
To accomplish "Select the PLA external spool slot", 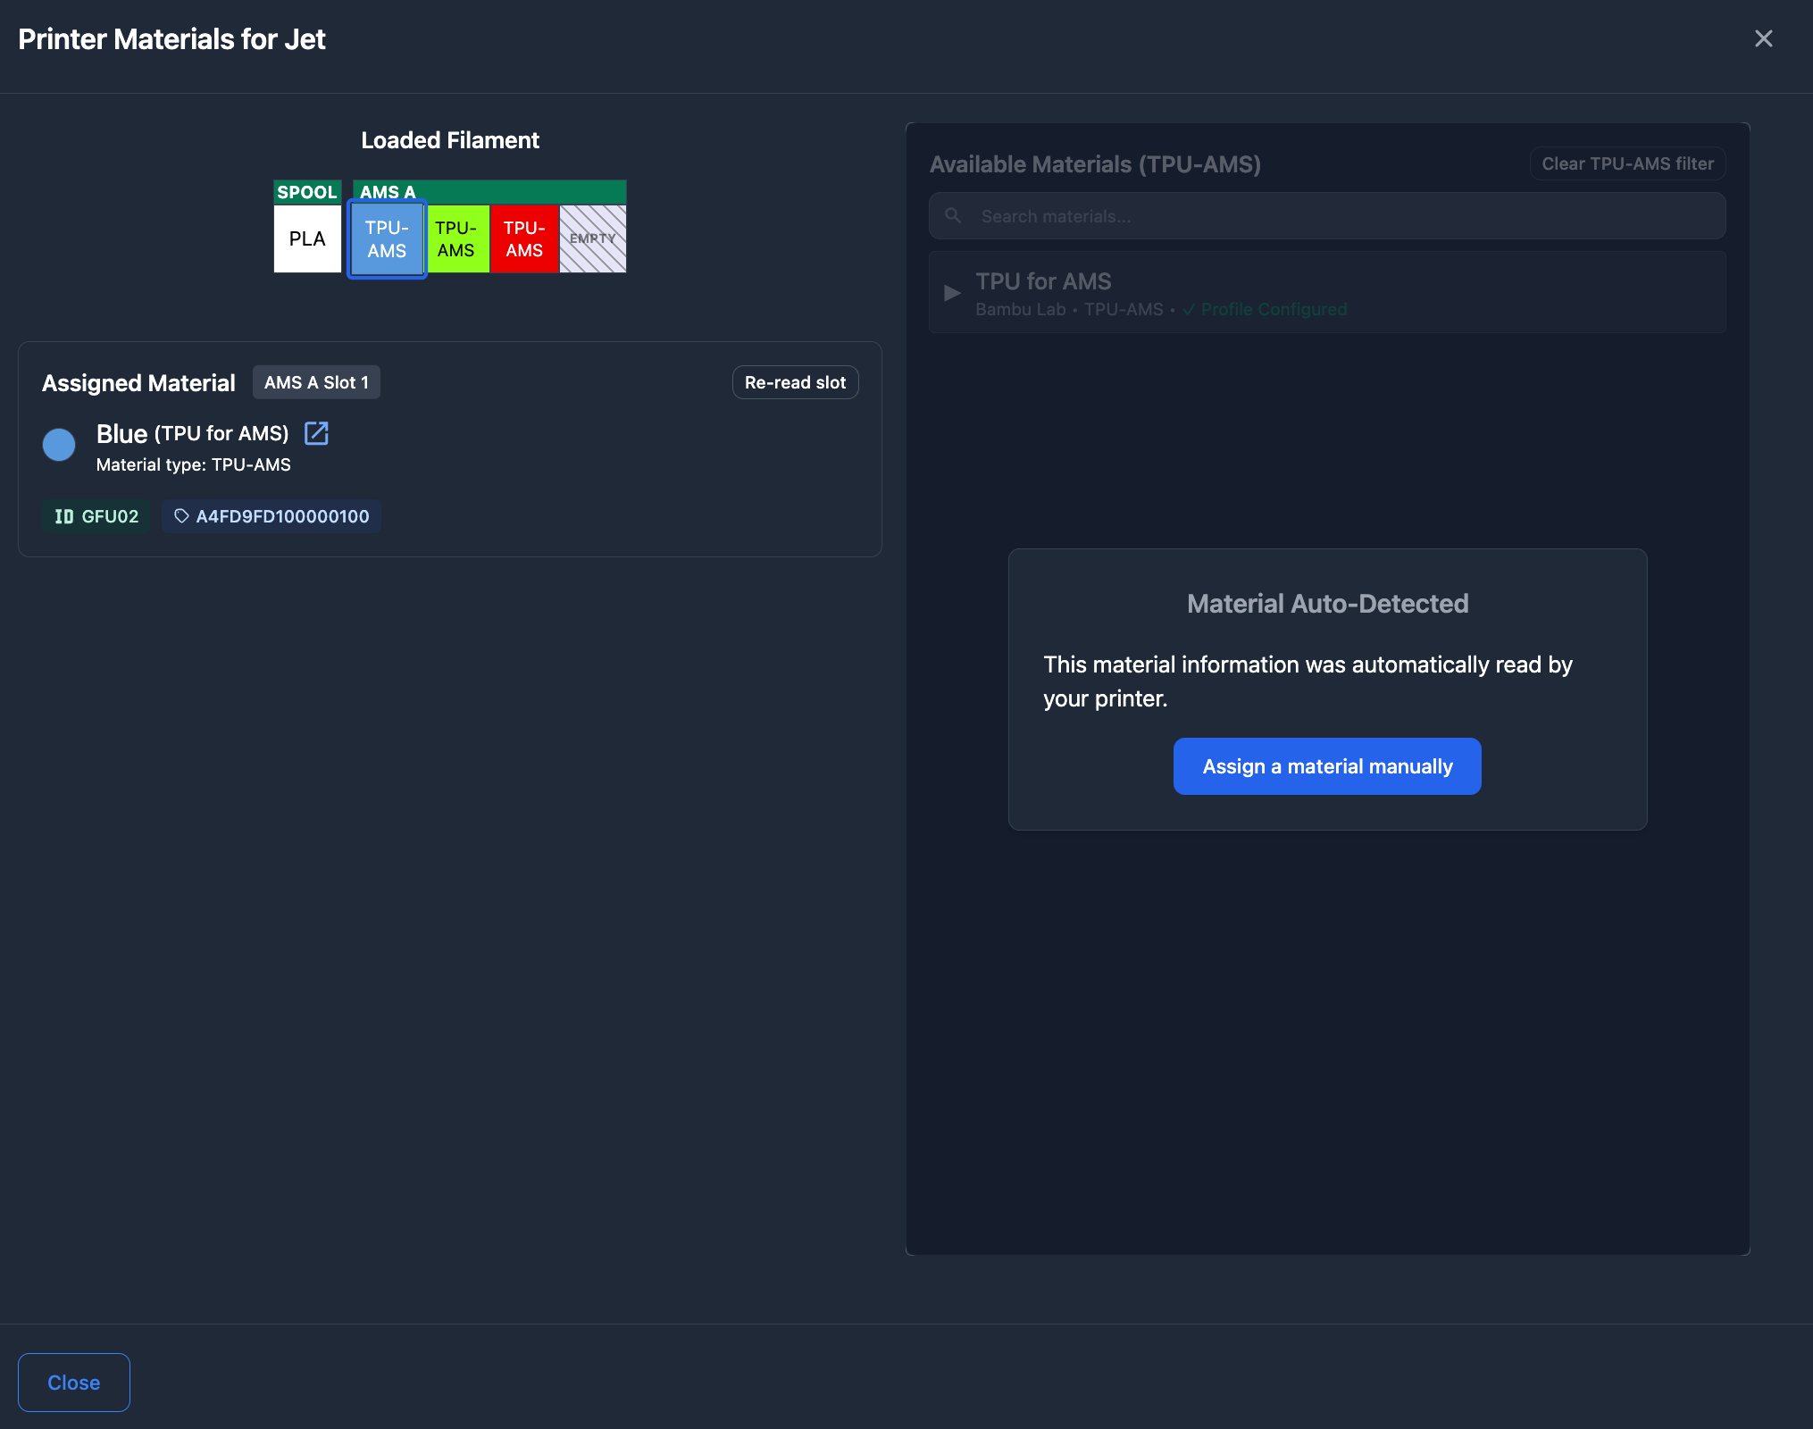I will (307, 238).
